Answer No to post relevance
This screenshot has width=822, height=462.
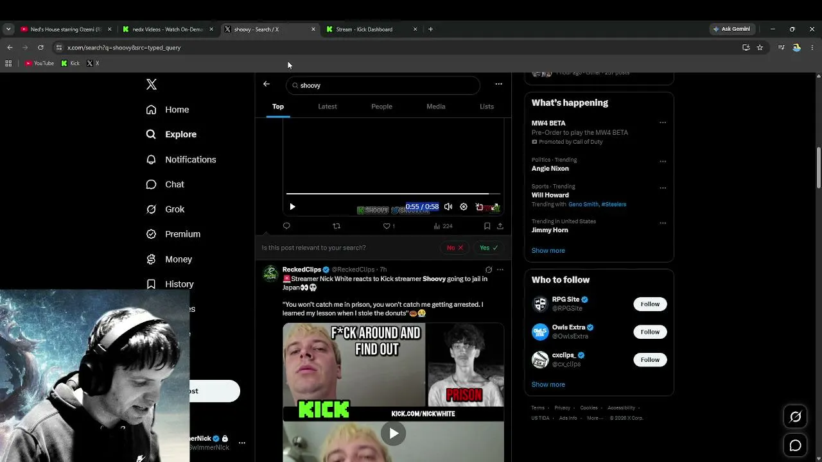(x=455, y=248)
